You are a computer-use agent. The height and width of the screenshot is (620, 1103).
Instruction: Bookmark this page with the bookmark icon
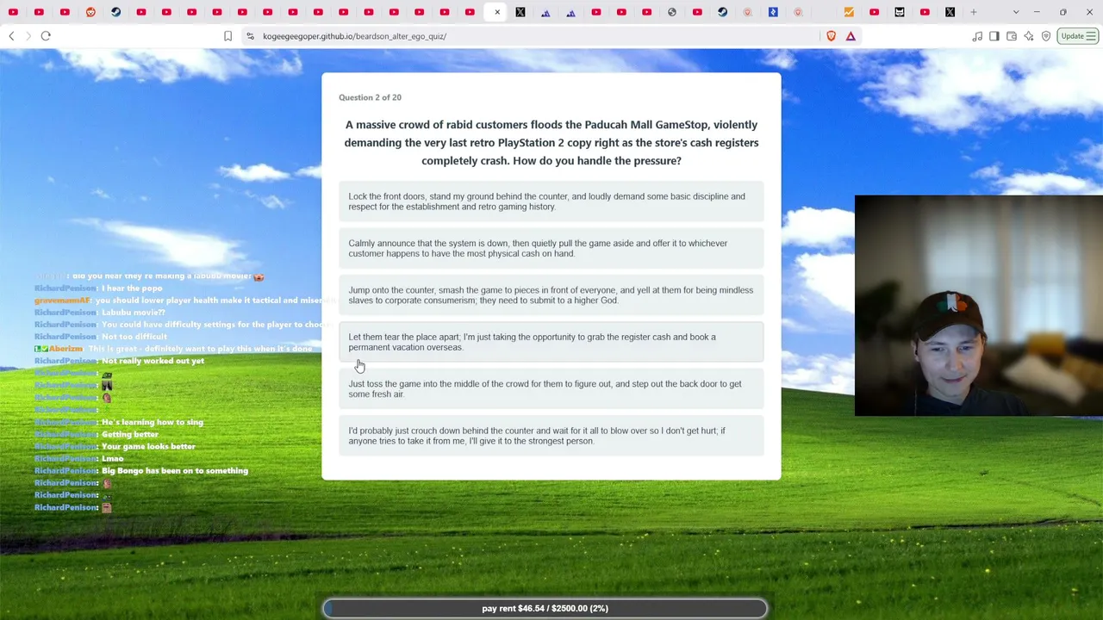(x=227, y=36)
